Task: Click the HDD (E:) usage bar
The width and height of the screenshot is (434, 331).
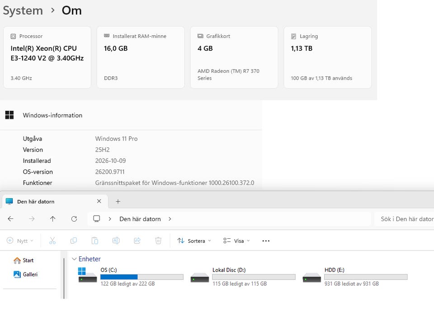Action: (x=366, y=277)
